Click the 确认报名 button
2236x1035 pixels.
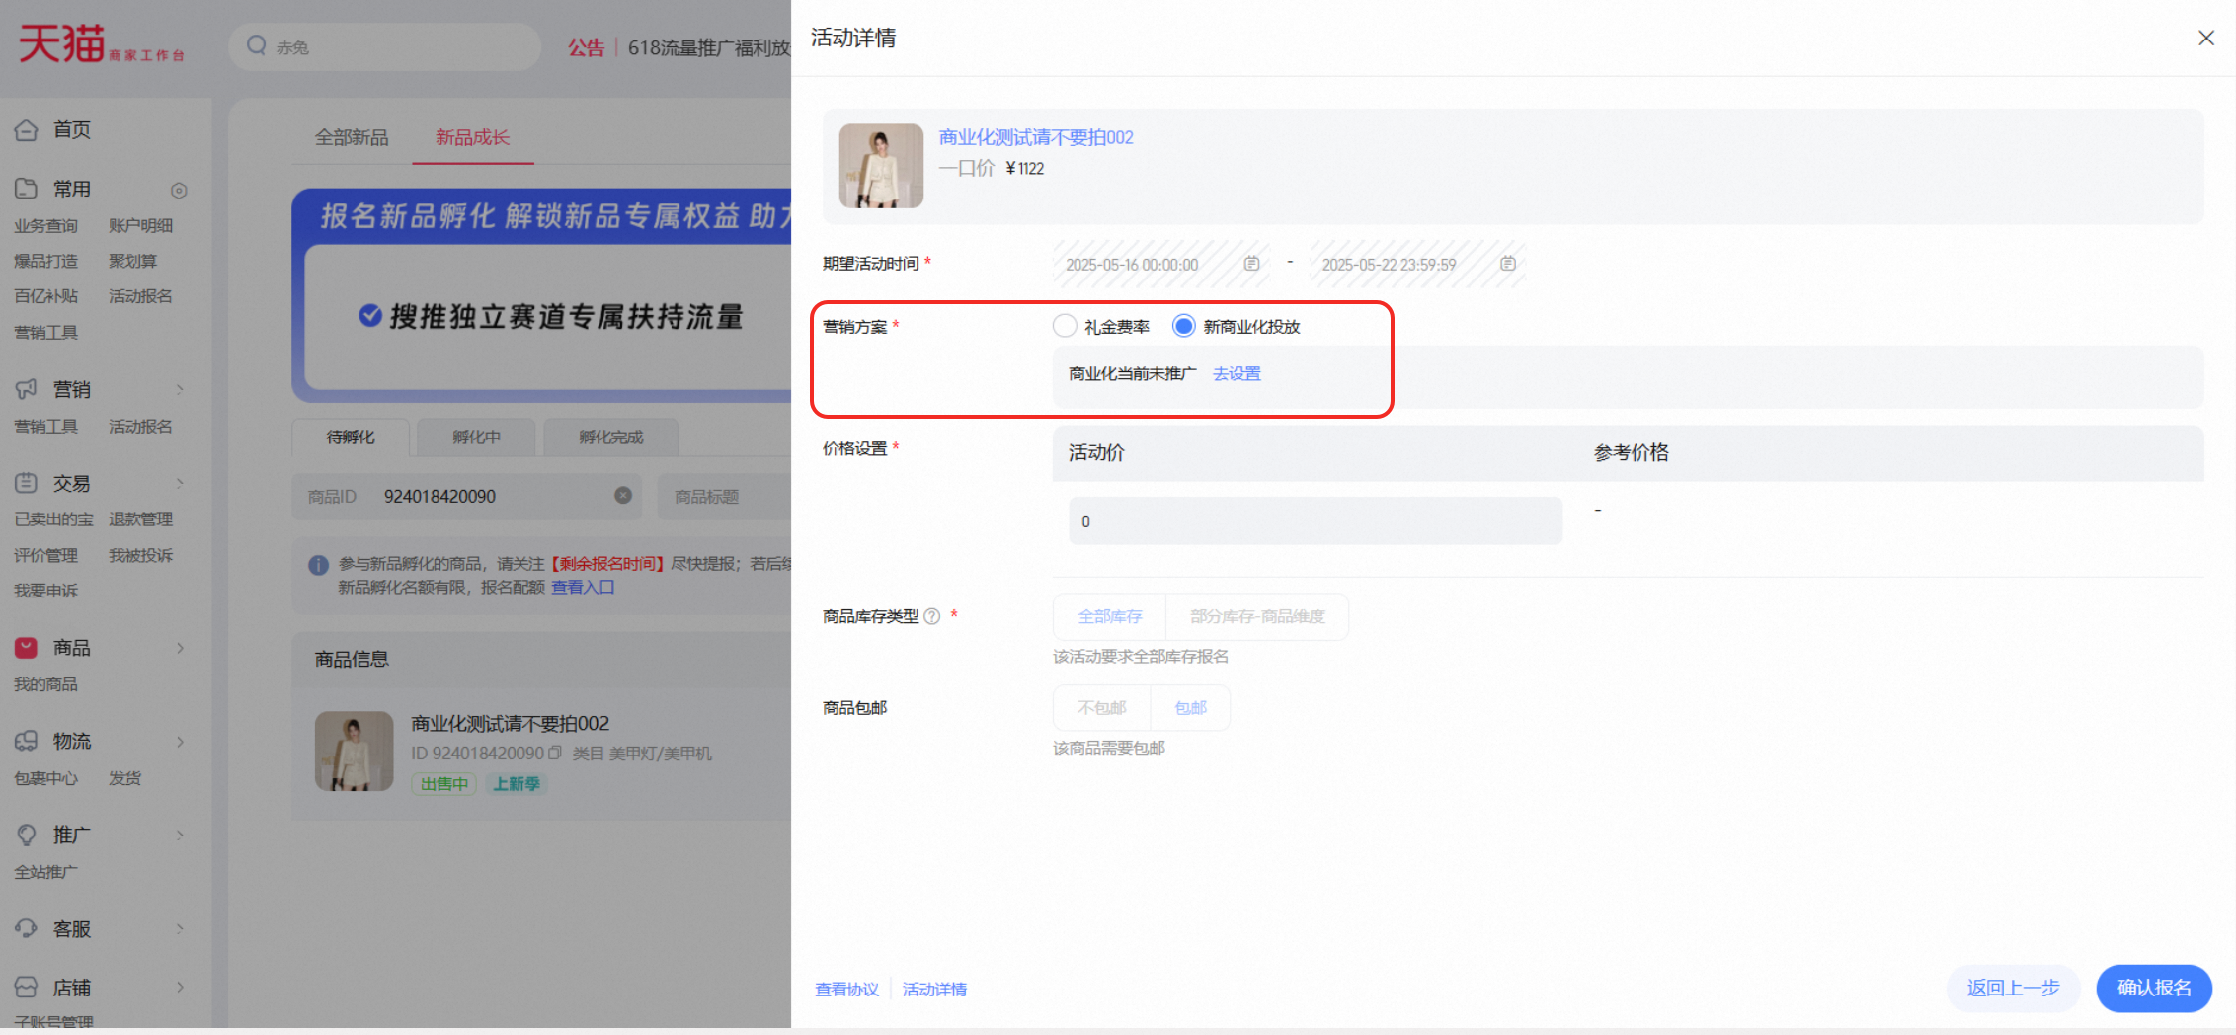pos(2154,988)
